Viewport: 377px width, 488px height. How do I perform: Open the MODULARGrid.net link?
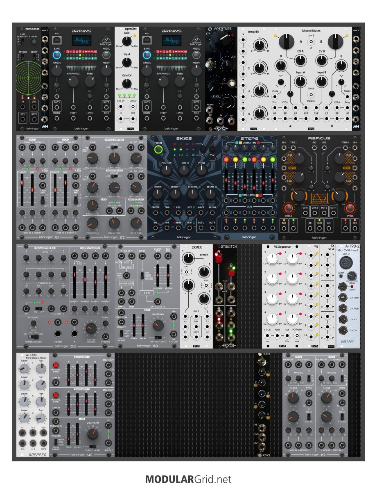188,479
